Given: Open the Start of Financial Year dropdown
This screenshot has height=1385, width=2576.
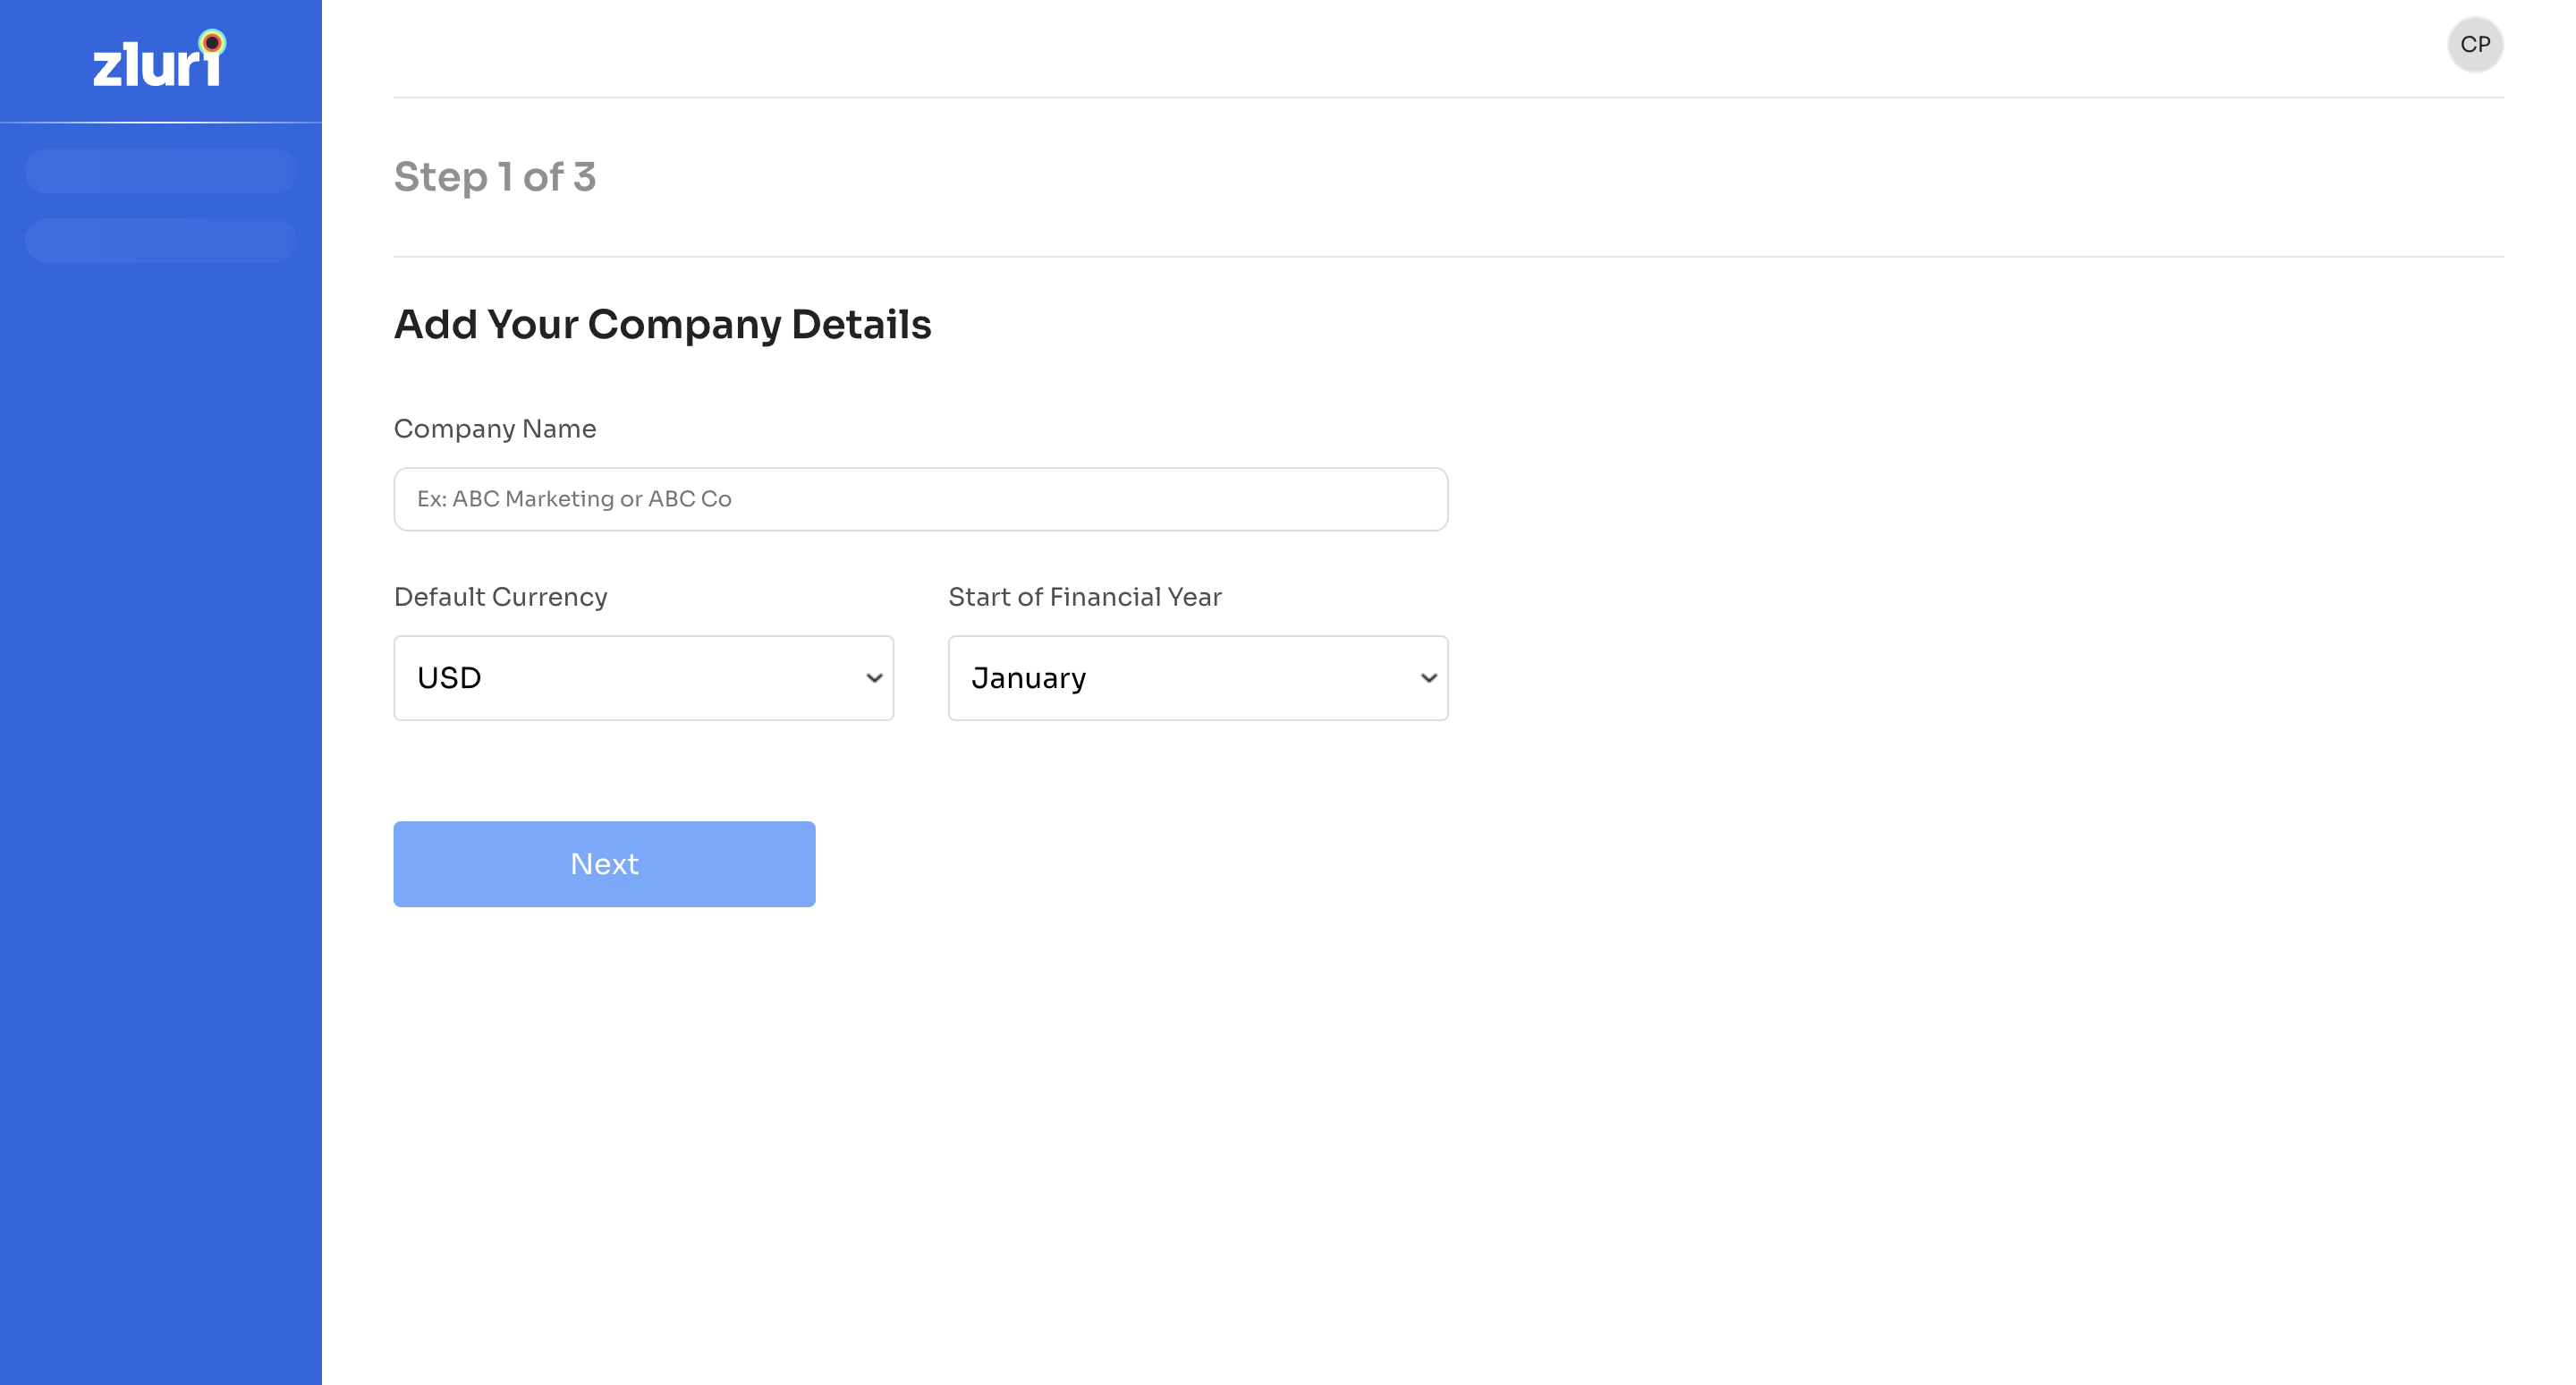Looking at the screenshot, I should [x=1198, y=678].
